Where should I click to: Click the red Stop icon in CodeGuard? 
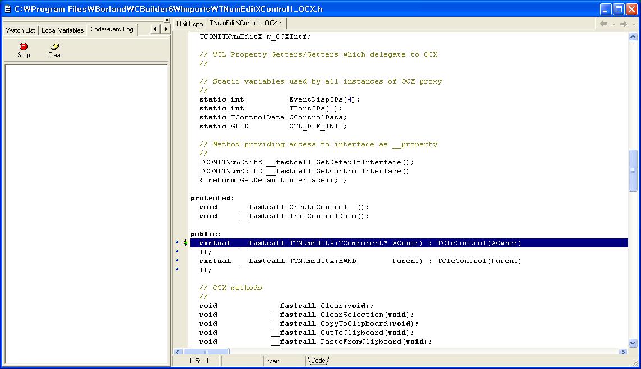(x=24, y=47)
